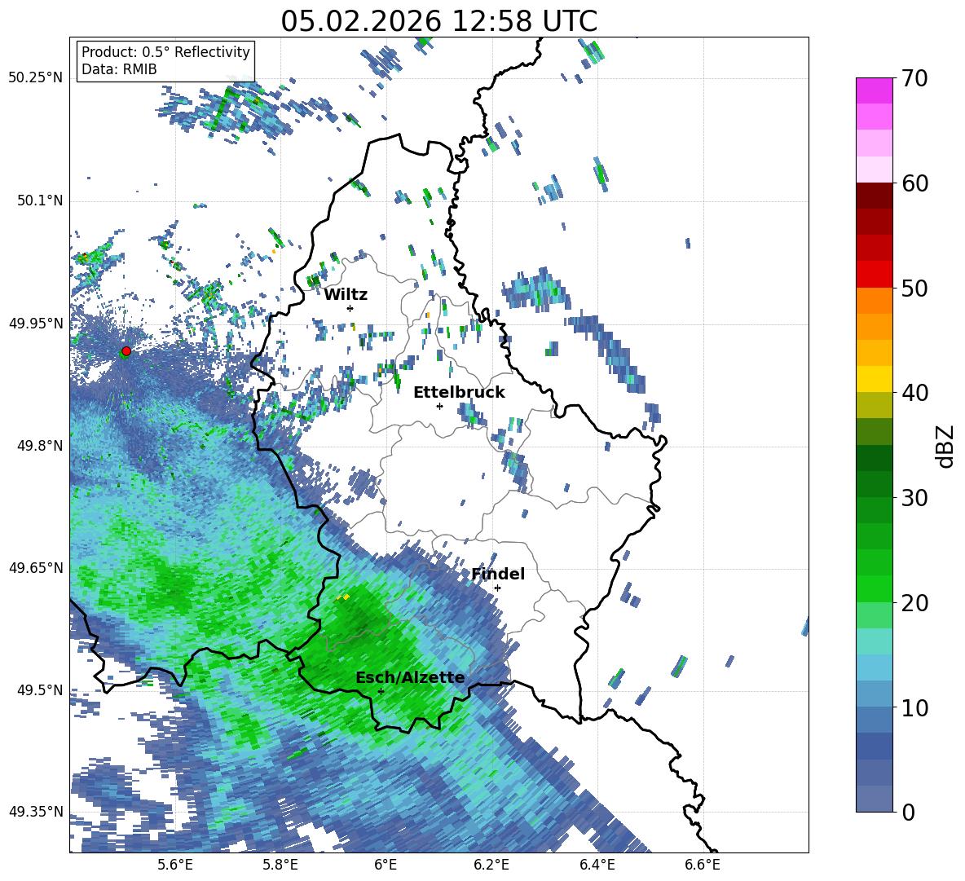Click the orange 50 dBZ colorbar segment
Image resolution: width=965 pixels, height=881 pixels.
coord(874,300)
